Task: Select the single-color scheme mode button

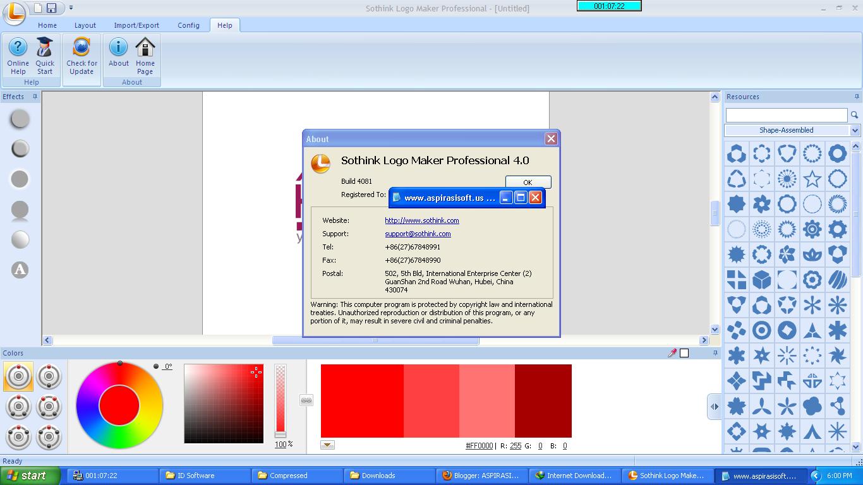Action: [18, 376]
